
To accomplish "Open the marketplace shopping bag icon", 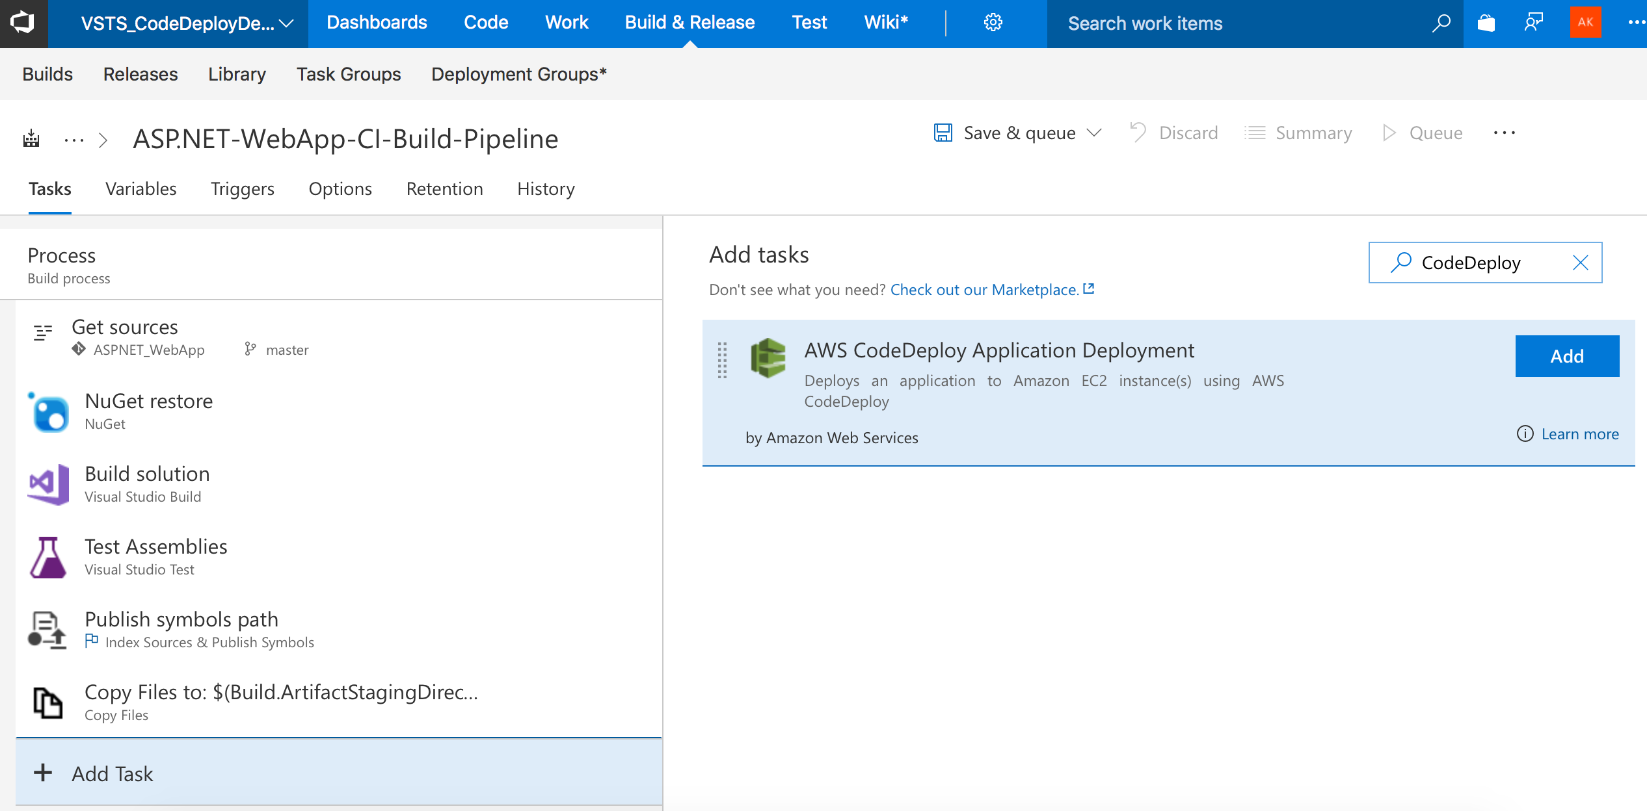I will (x=1486, y=23).
